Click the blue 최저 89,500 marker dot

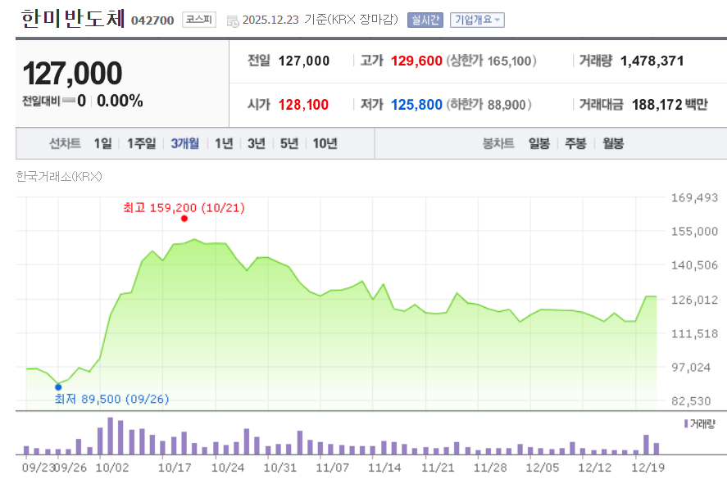(58, 386)
